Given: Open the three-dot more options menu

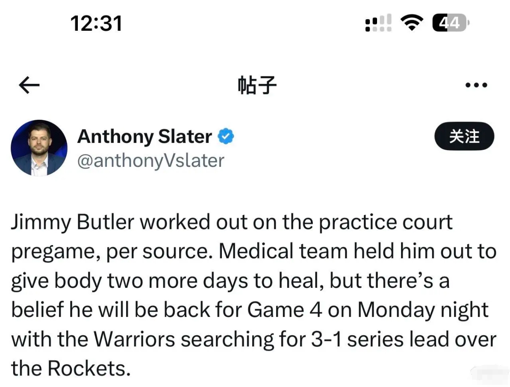Looking at the screenshot, I should pyautogui.click(x=476, y=85).
